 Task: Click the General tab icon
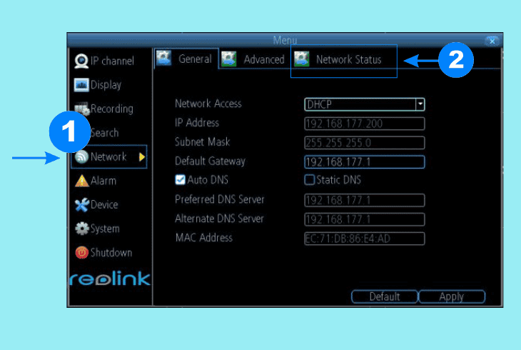[163, 59]
